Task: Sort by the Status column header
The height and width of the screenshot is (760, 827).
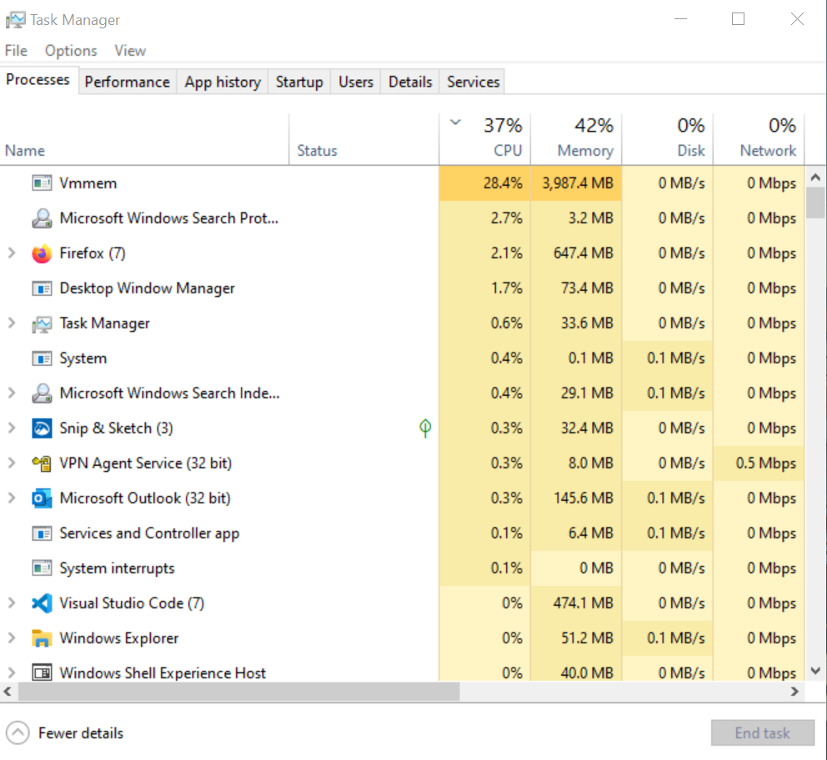Action: pos(364,139)
